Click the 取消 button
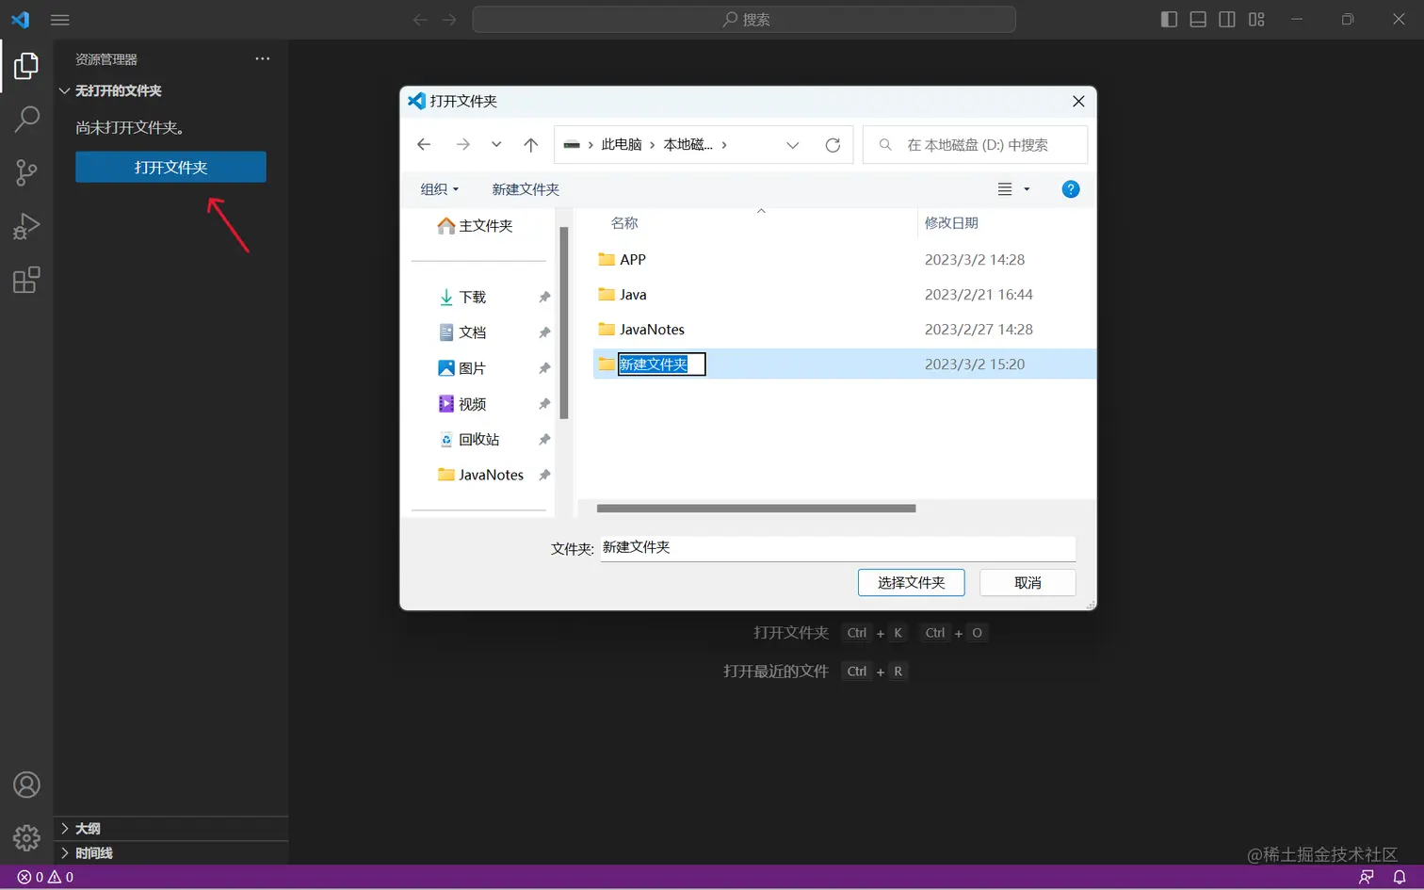Image resolution: width=1424 pixels, height=890 pixels. 1028,583
